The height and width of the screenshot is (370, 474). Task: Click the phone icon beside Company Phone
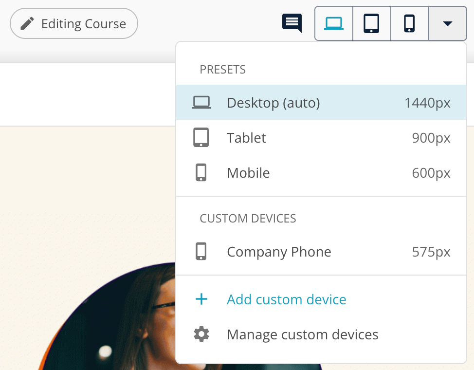[x=201, y=251]
